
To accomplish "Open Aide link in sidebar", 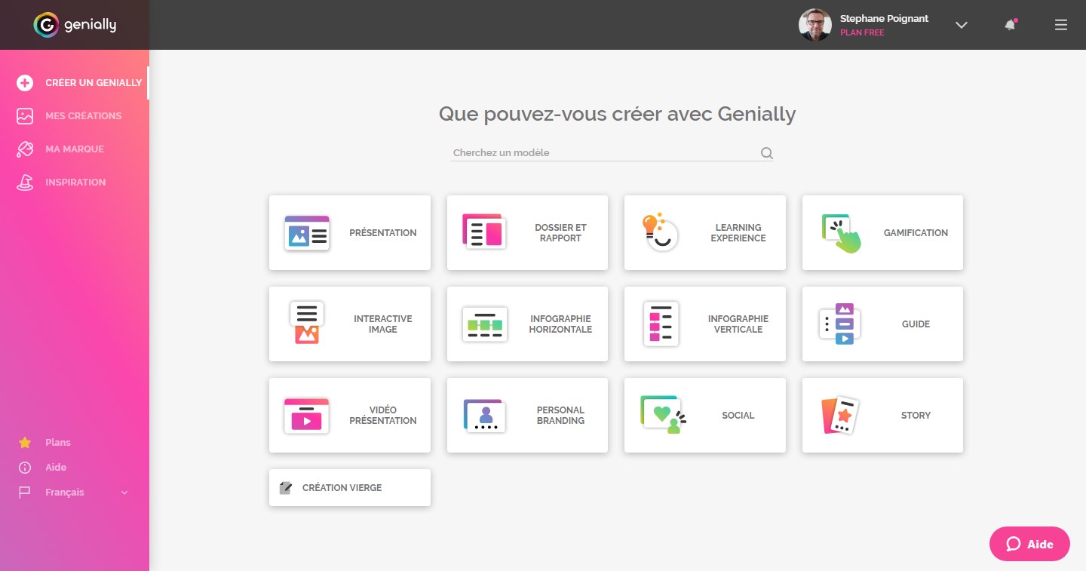I will click(56, 468).
